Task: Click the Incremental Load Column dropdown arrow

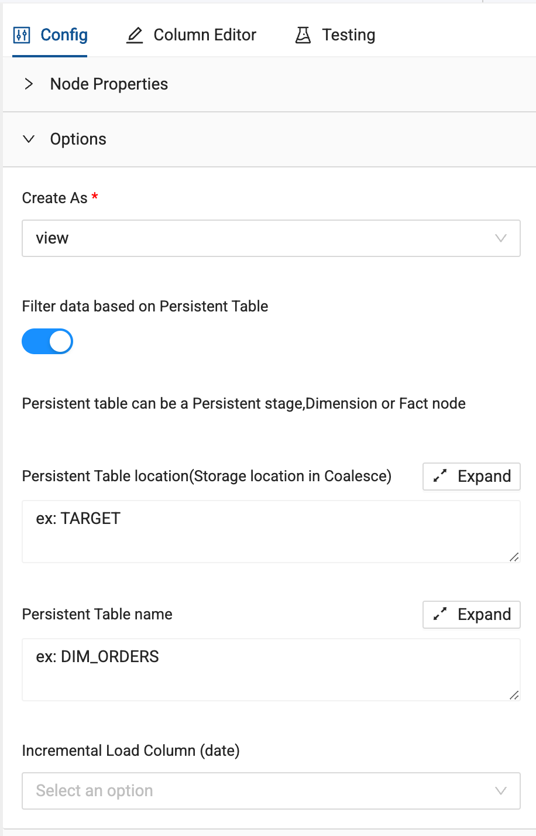Action: pos(500,791)
